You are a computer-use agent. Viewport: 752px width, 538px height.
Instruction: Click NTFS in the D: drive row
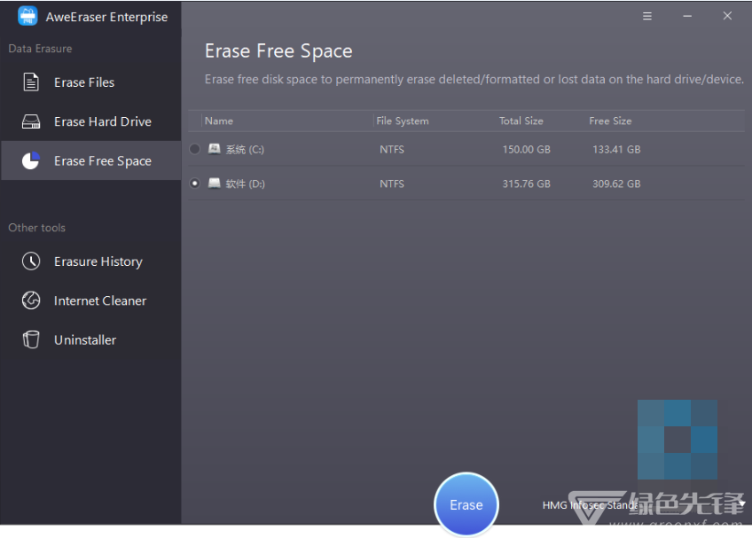pos(392,183)
